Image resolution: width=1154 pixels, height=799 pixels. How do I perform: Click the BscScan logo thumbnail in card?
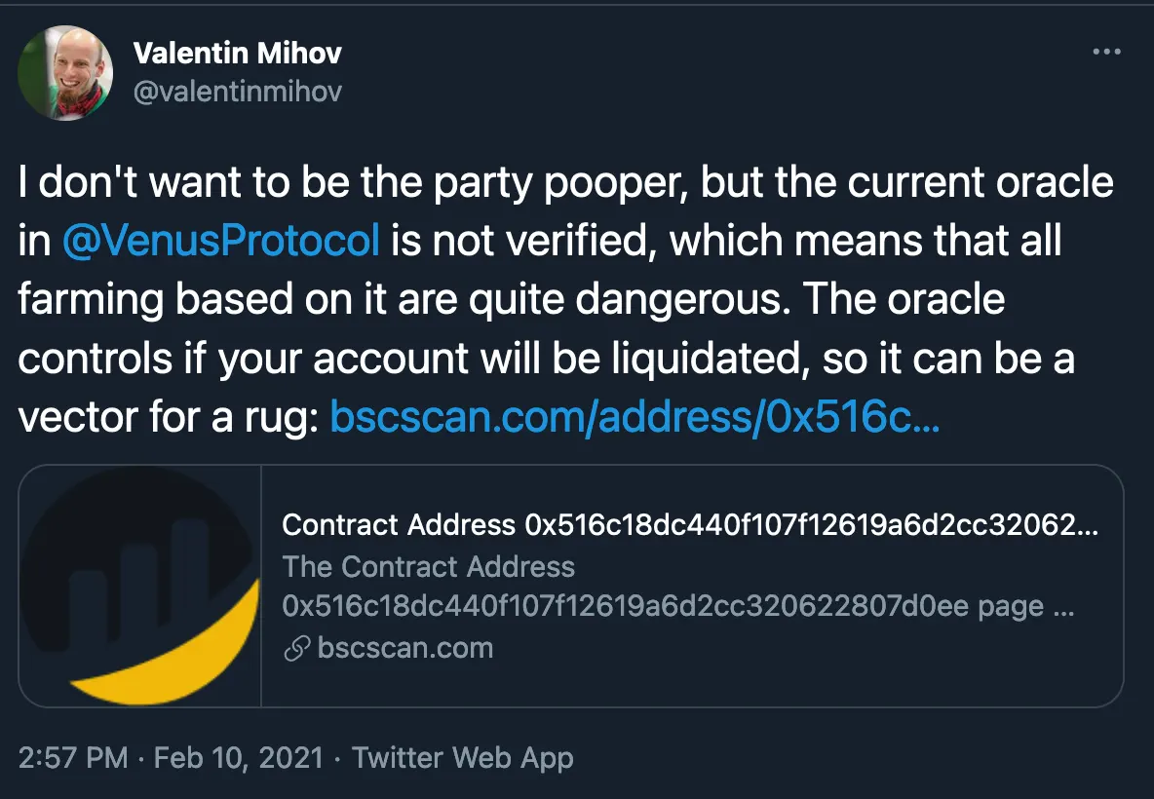140,586
